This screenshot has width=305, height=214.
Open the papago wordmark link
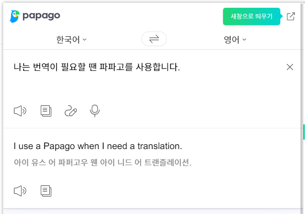(x=41, y=16)
